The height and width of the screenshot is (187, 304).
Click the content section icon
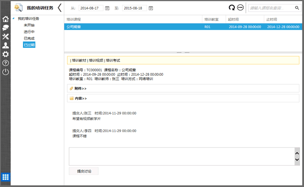[72, 98]
